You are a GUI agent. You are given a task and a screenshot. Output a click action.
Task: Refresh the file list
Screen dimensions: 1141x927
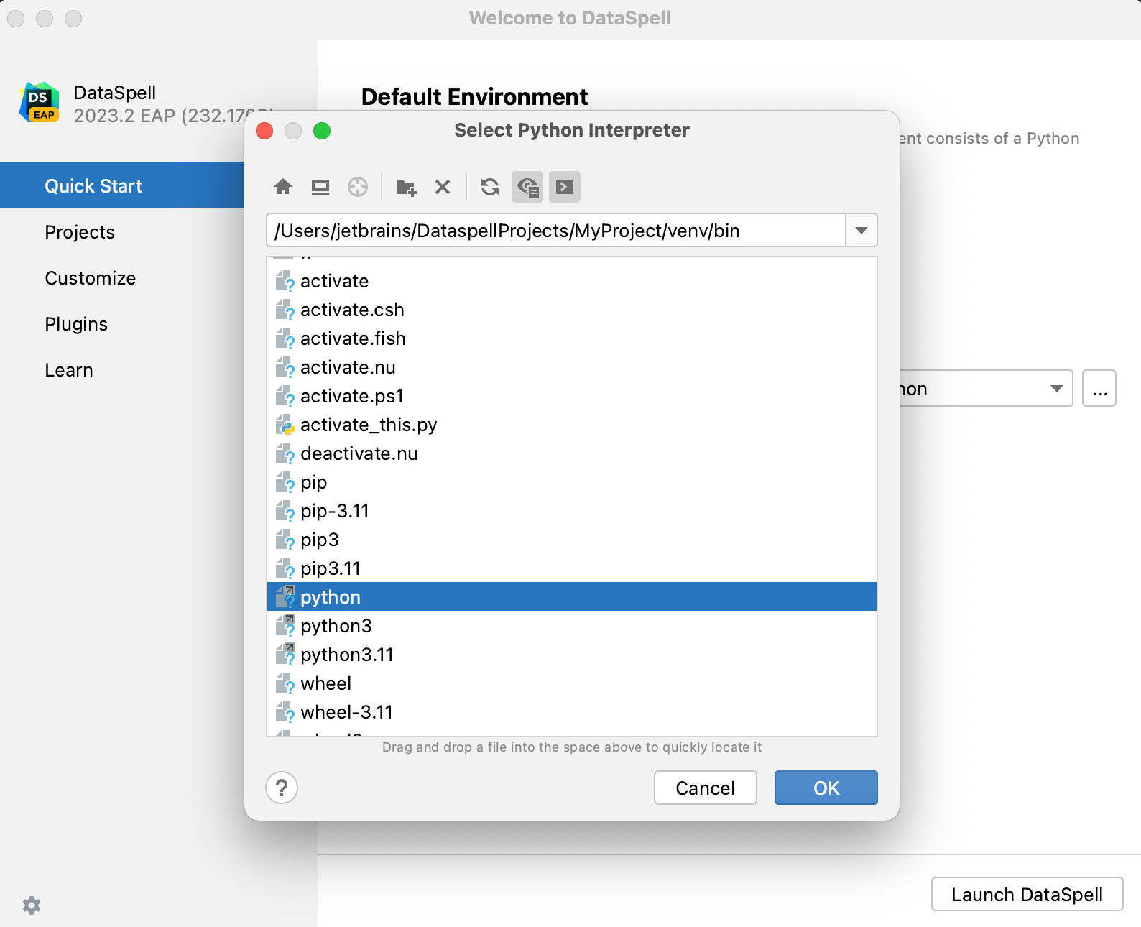490,188
